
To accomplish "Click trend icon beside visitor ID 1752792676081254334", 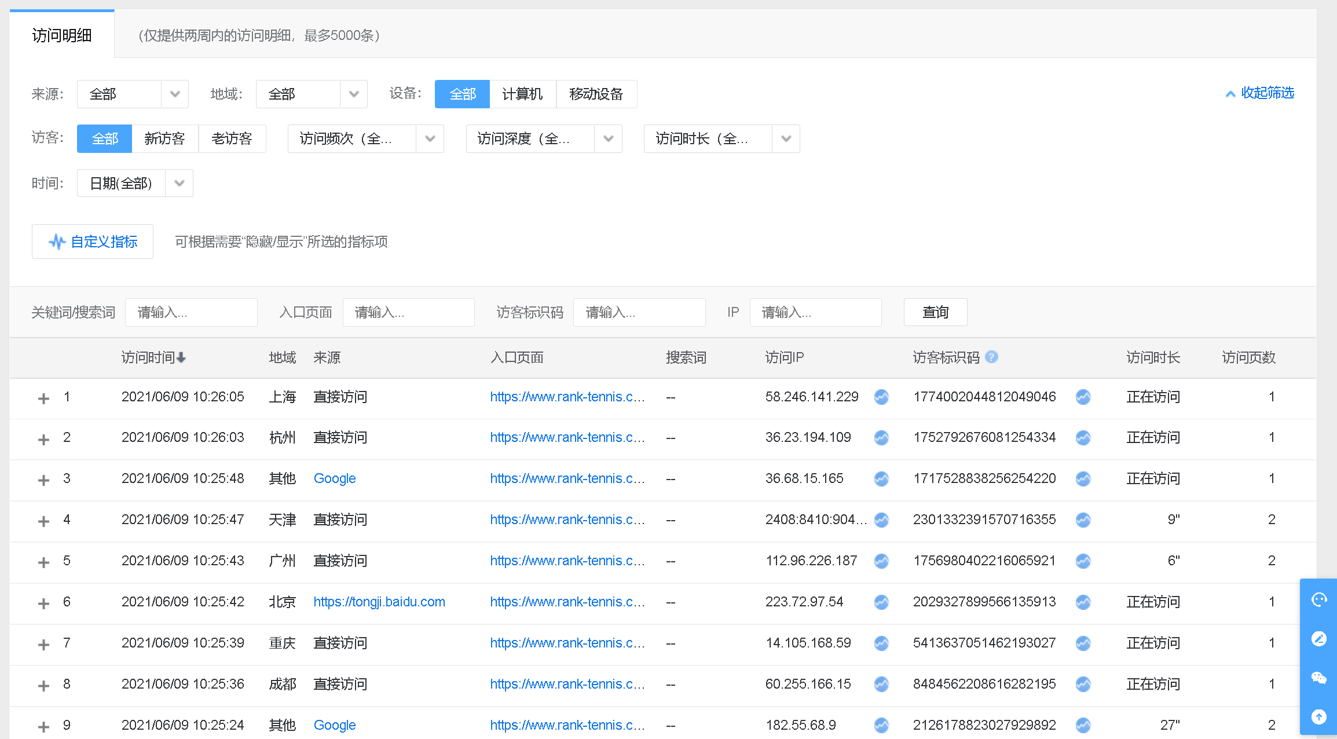I will coord(1083,438).
